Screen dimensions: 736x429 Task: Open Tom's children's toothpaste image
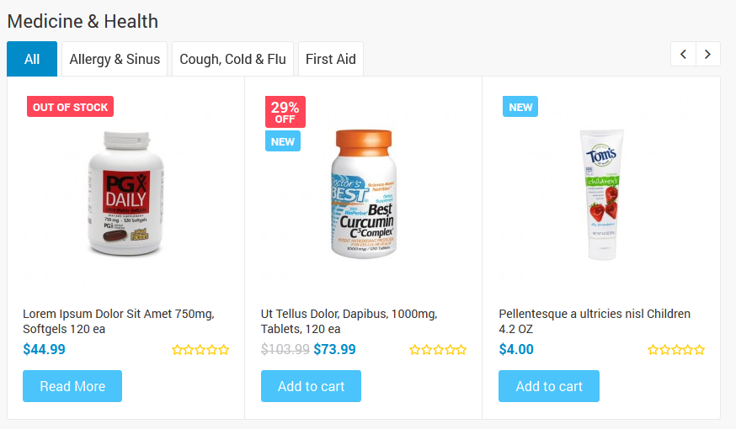pyautogui.click(x=600, y=194)
